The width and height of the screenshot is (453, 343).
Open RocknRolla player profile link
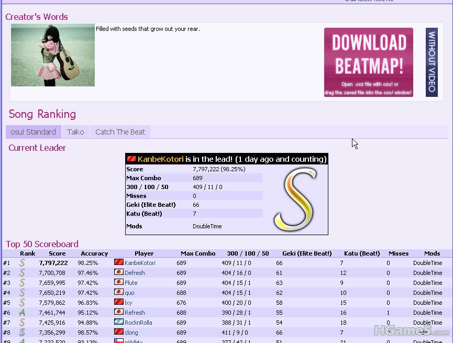138,323
